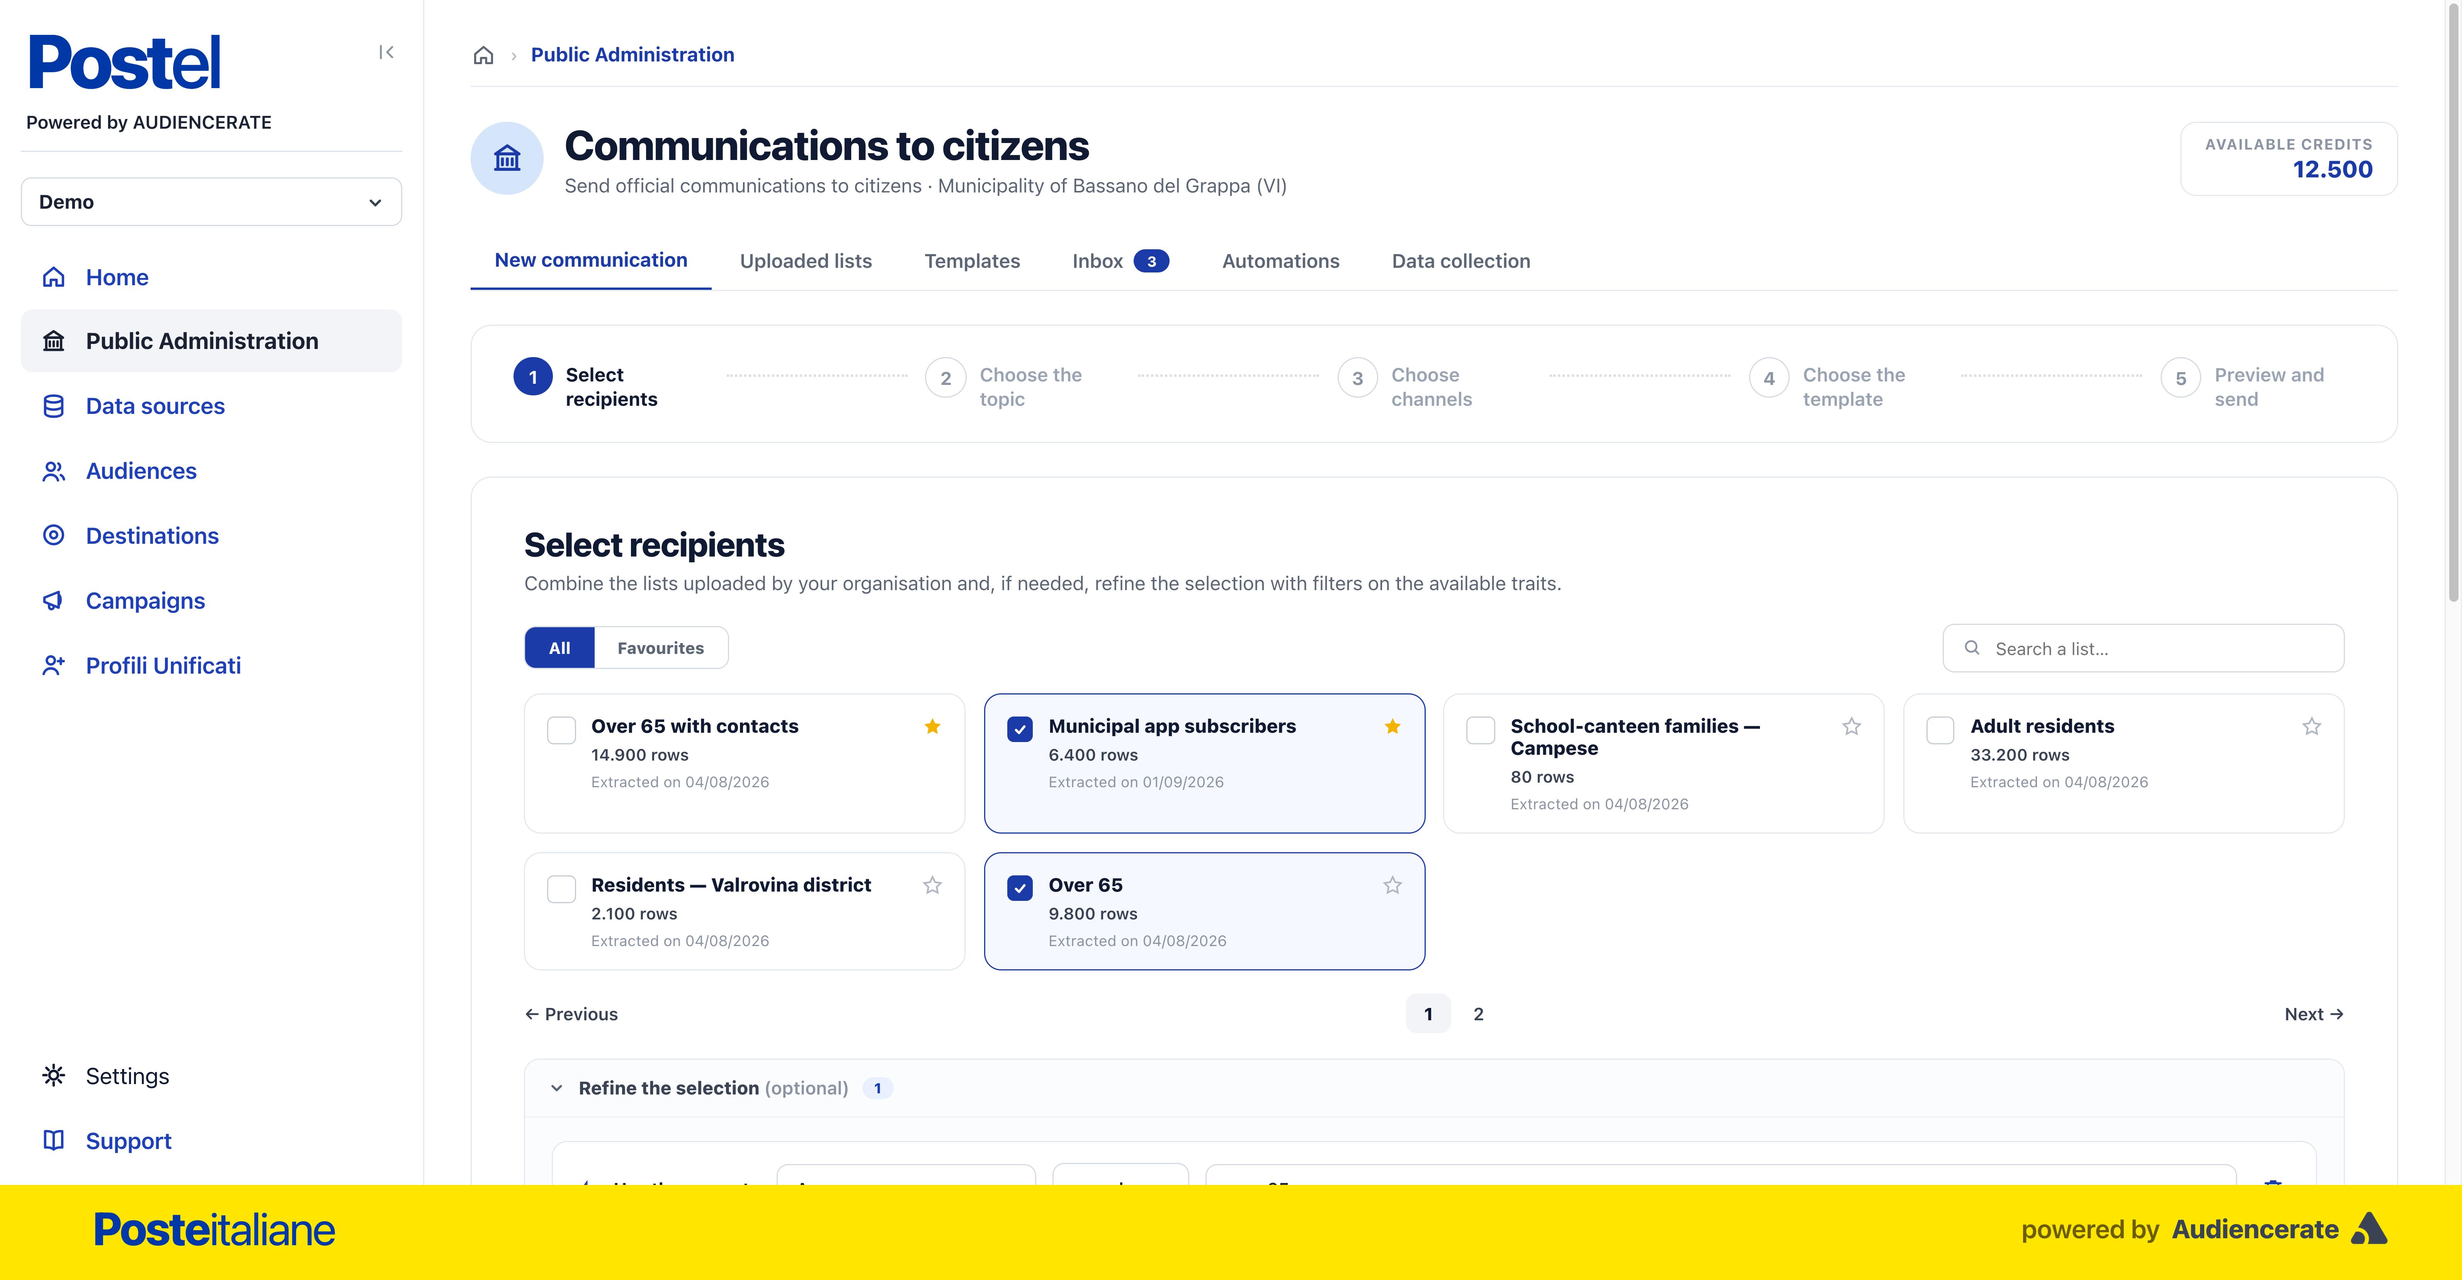This screenshot has width=2462, height=1280.
Task: Switch to the Automations tab
Action: (1281, 261)
